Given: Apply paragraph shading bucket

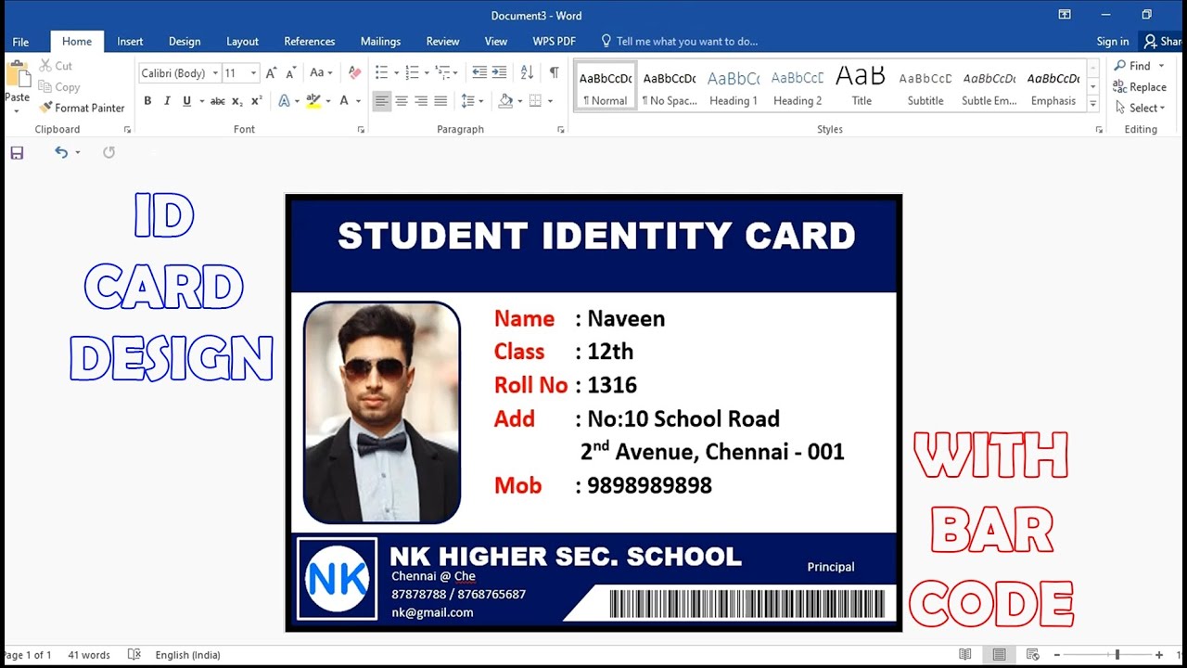Looking at the screenshot, I should coord(505,101).
